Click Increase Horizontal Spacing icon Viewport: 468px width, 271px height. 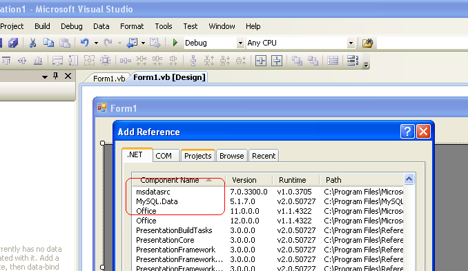[x=142, y=61]
